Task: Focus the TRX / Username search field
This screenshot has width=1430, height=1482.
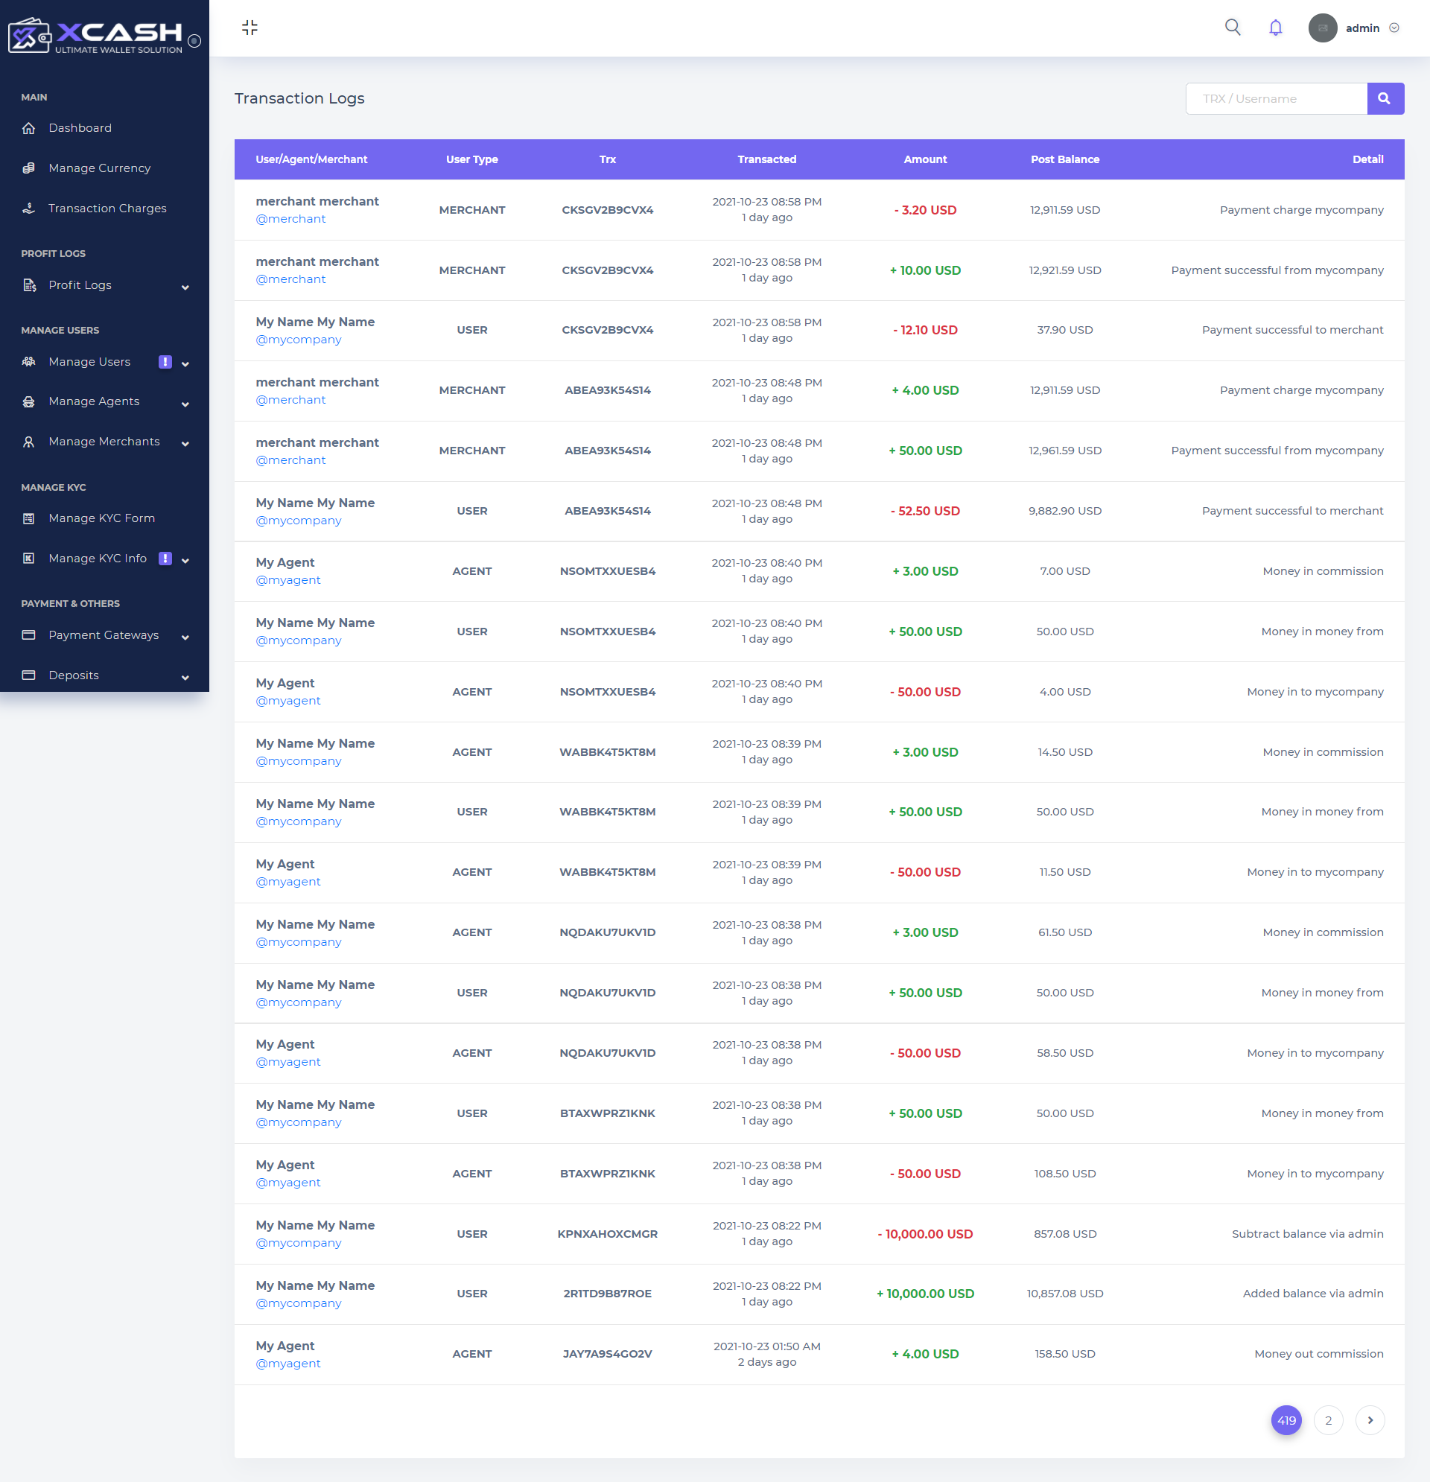Action: point(1276,98)
